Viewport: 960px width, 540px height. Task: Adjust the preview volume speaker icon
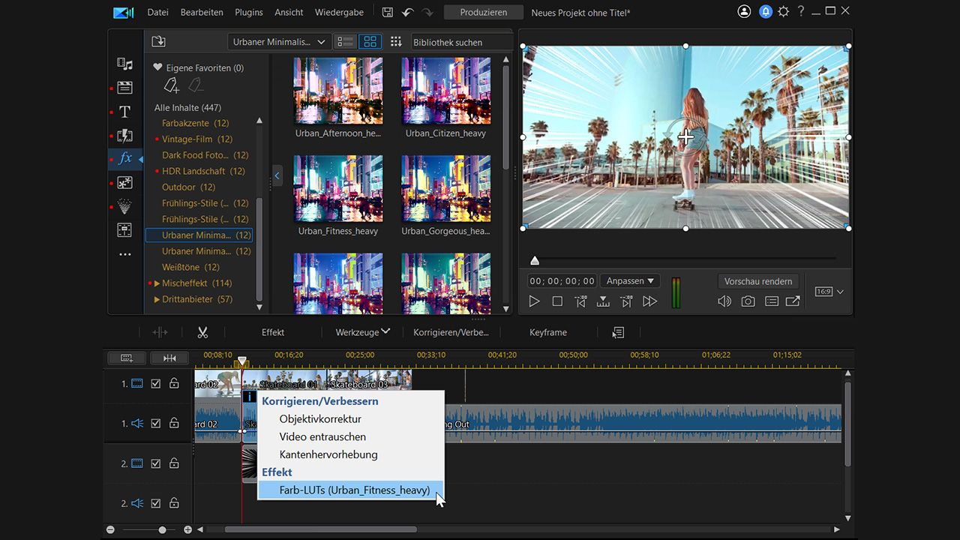724,301
